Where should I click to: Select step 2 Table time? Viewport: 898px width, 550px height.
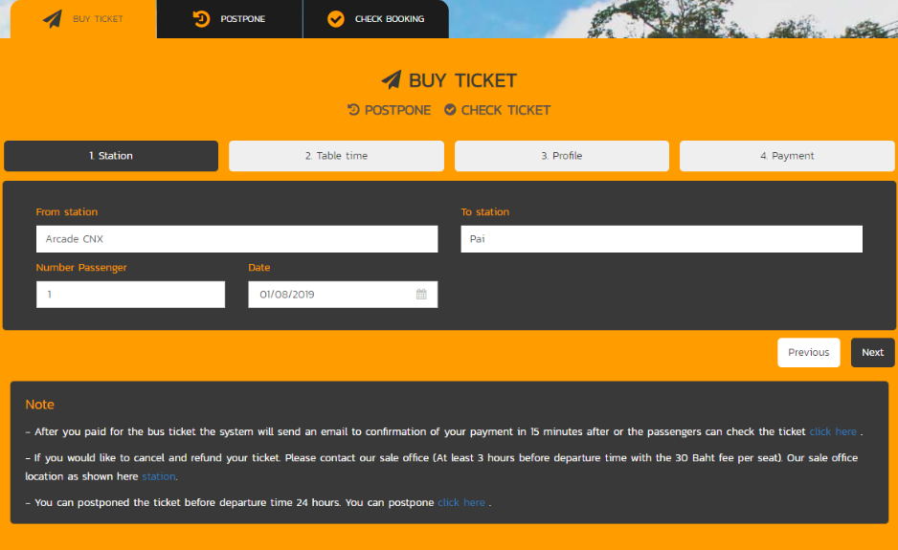(x=336, y=156)
